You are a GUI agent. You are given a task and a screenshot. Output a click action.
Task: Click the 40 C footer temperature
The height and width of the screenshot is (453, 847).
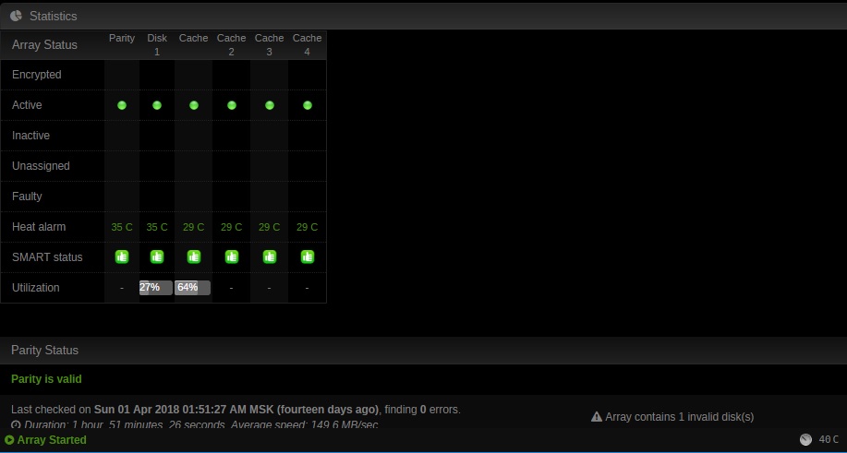pyautogui.click(x=829, y=440)
